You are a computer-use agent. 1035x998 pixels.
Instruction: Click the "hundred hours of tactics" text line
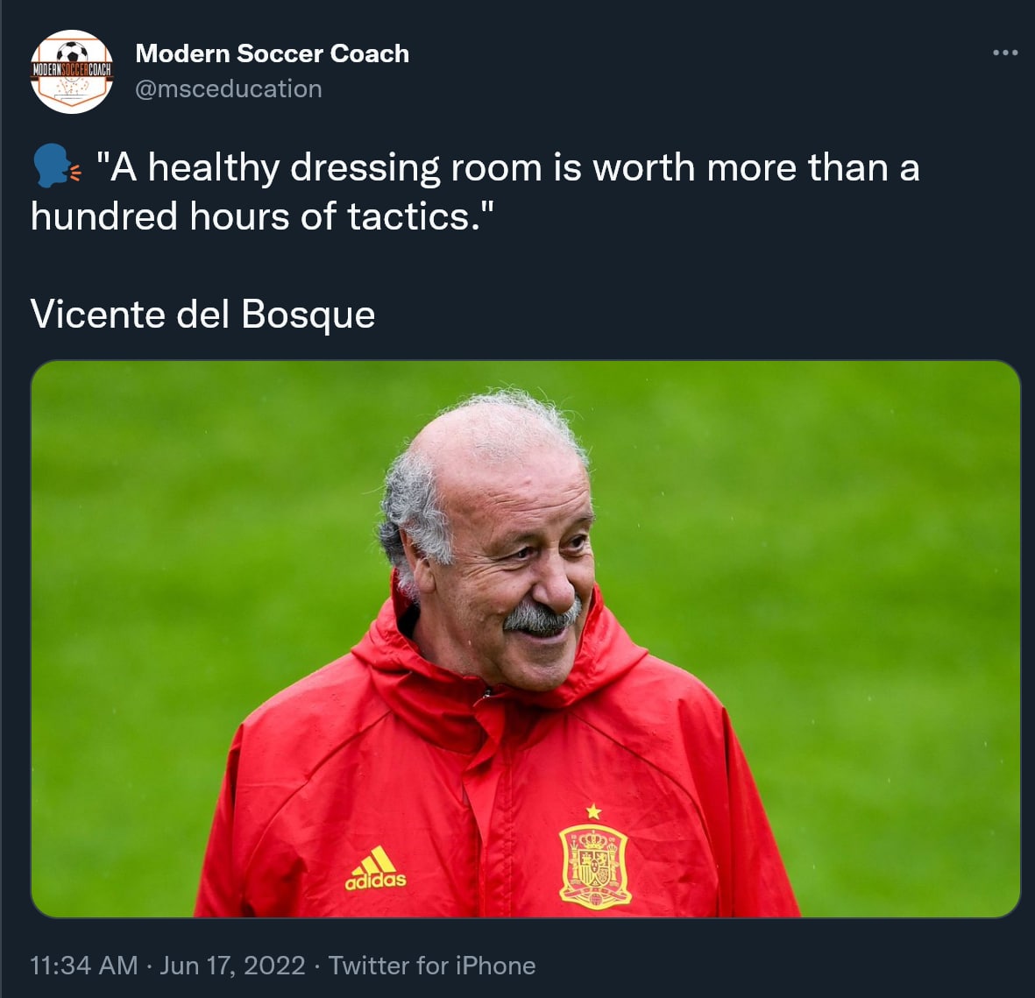[x=263, y=216]
